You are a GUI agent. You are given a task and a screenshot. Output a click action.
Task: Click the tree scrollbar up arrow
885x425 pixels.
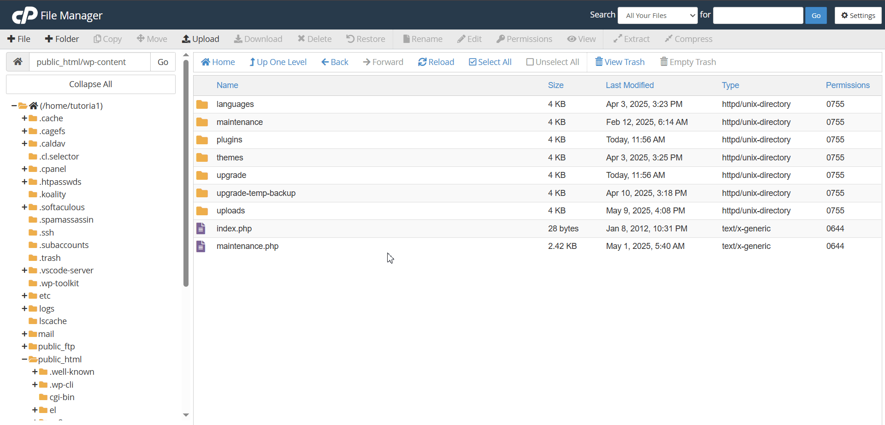point(186,55)
